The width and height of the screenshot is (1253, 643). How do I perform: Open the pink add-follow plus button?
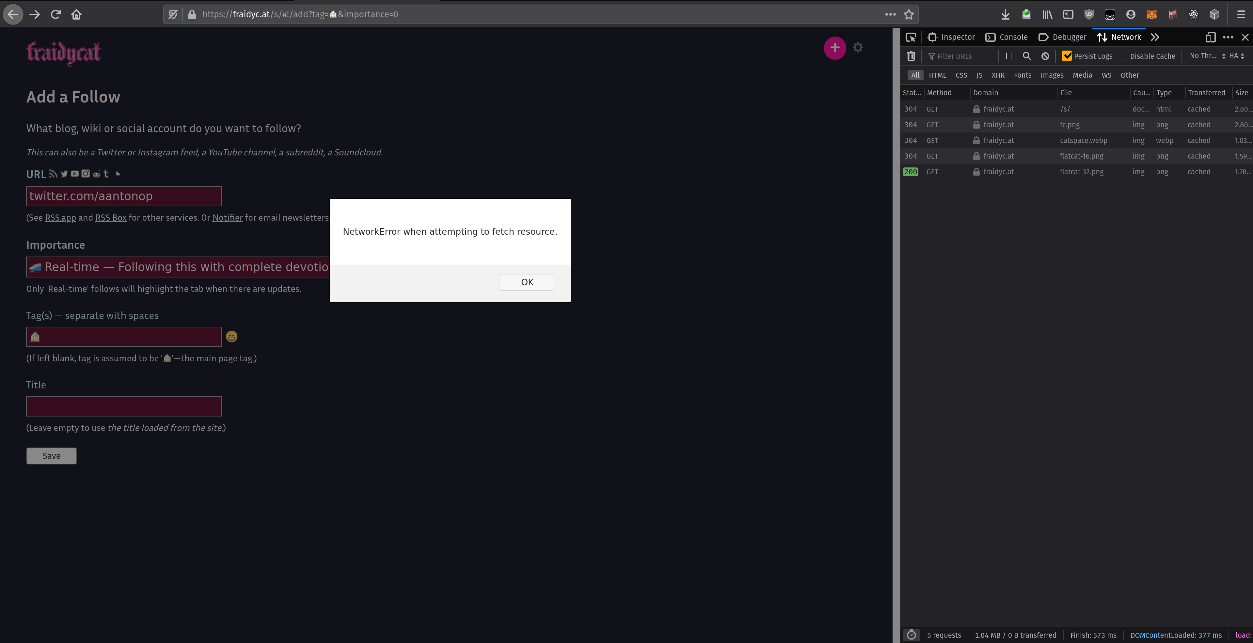(x=835, y=48)
